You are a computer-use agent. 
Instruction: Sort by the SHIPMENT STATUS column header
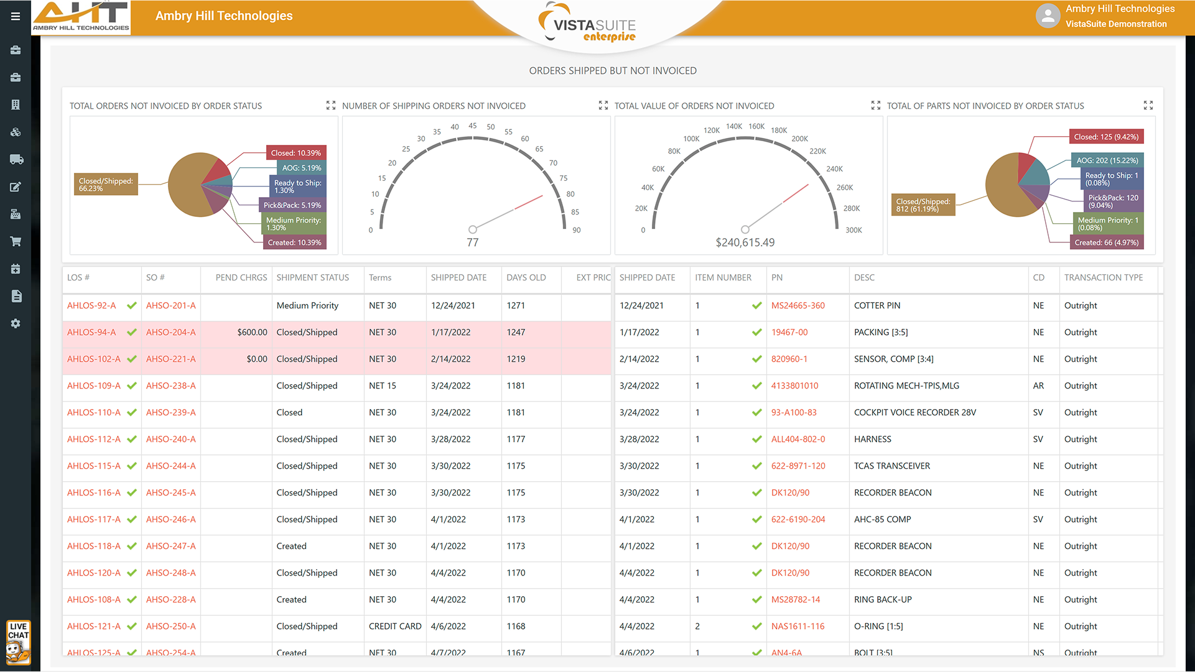click(312, 277)
